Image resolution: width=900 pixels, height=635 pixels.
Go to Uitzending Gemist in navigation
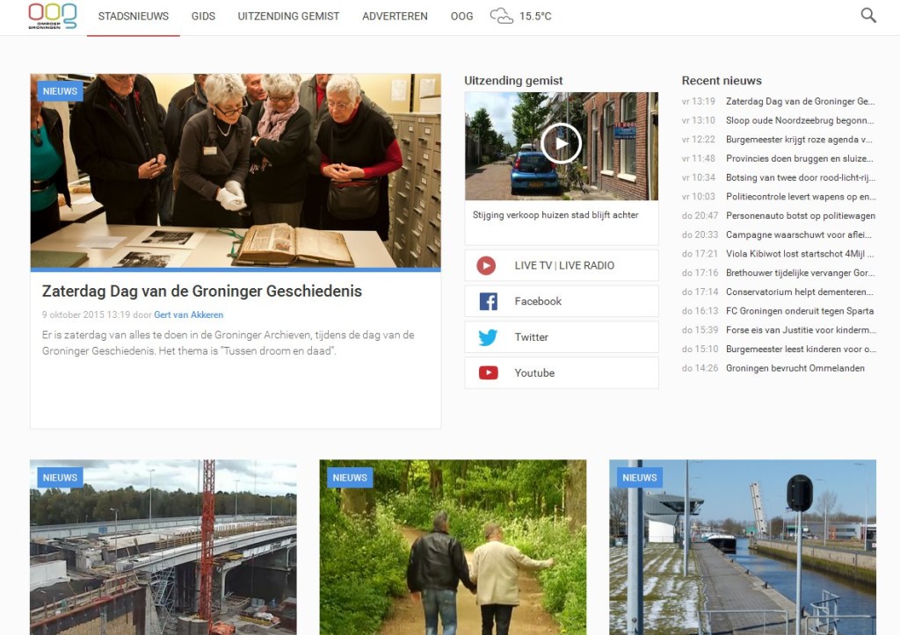(288, 16)
